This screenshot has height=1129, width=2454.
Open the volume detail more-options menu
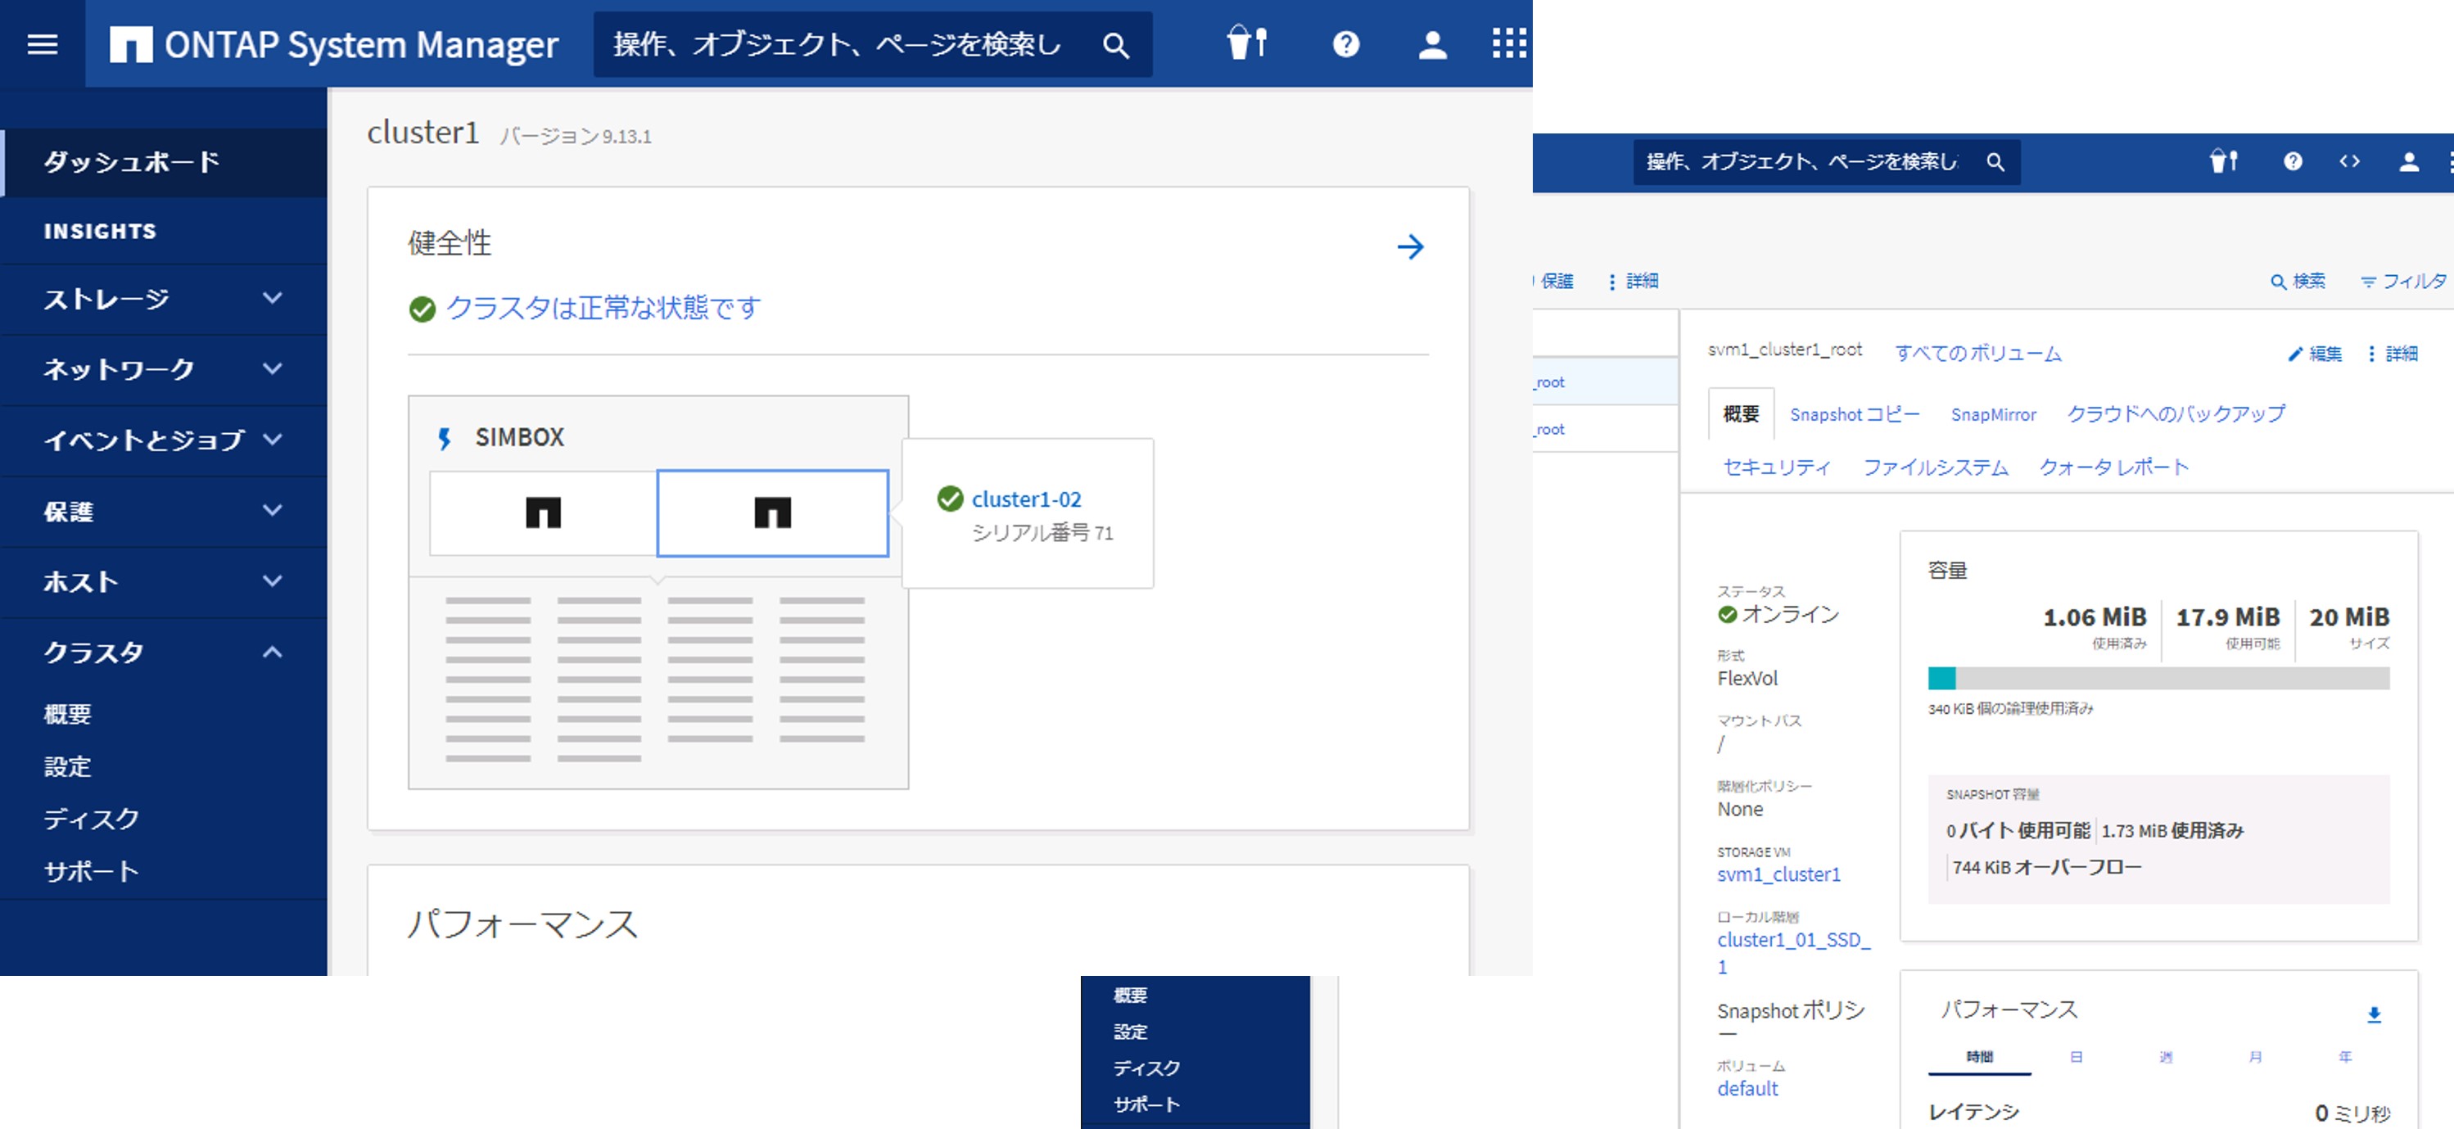[x=2394, y=354]
